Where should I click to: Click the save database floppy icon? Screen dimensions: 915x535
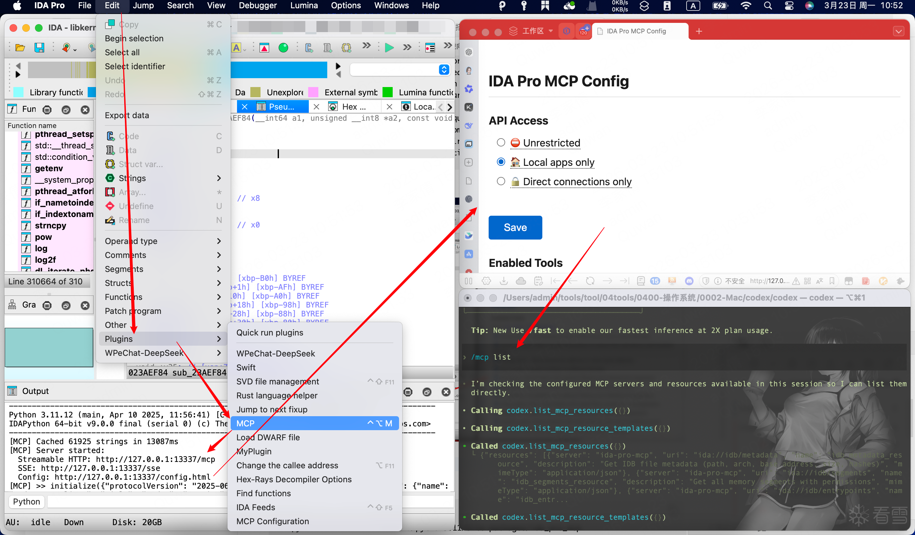pos(39,48)
